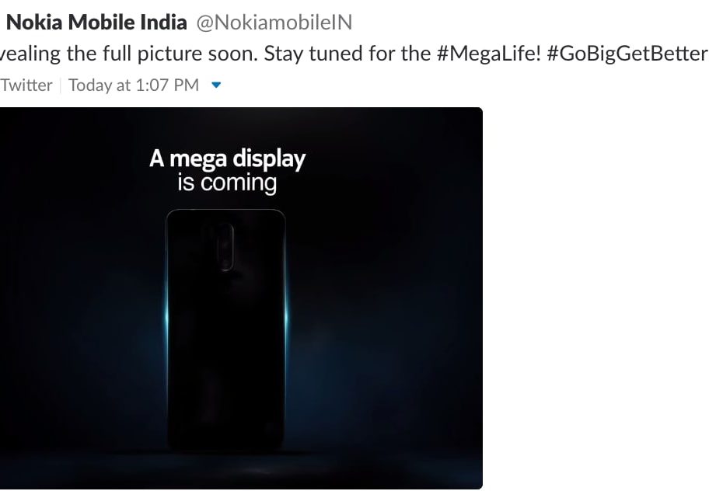Click the phone's top edge in the image

(x=226, y=211)
